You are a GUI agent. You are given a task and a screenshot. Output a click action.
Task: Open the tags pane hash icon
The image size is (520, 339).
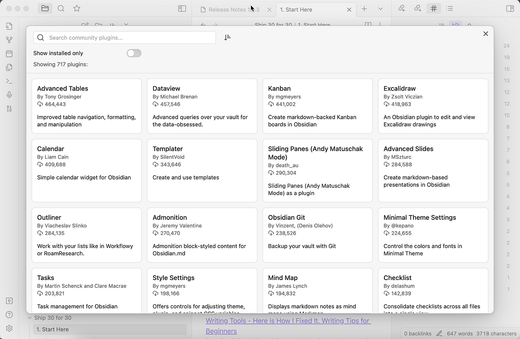point(433,8)
